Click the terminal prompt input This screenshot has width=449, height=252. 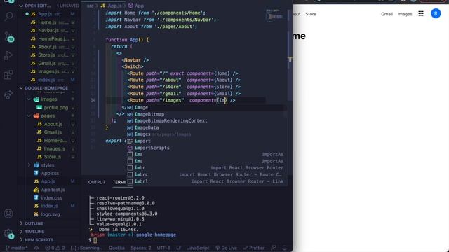(95, 240)
